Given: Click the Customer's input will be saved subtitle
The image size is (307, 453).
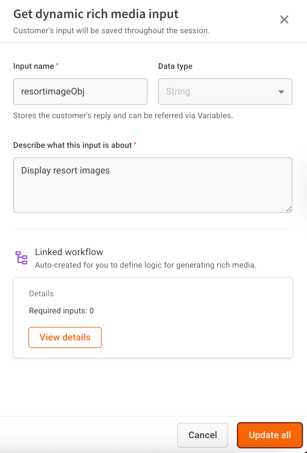Looking at the screenshot, I should pyautogui.click(x=111, y=31).
